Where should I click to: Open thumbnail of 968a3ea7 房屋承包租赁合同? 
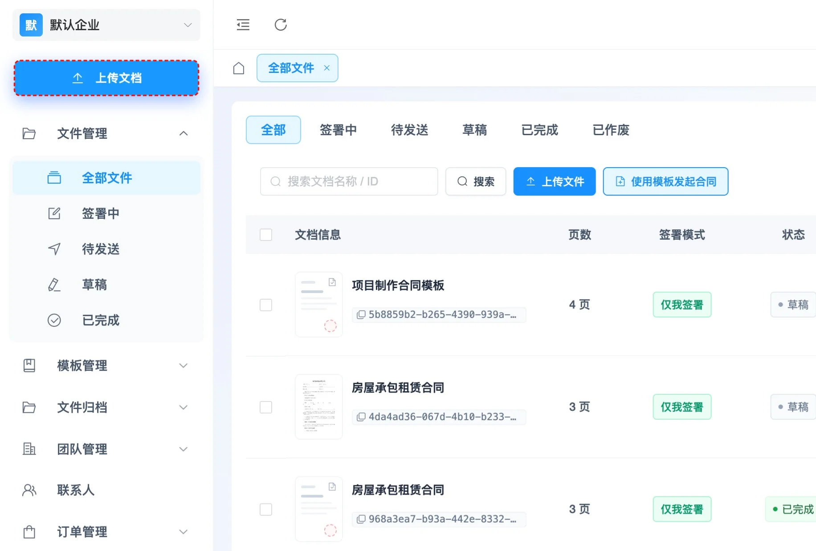[x=319, y=509]
